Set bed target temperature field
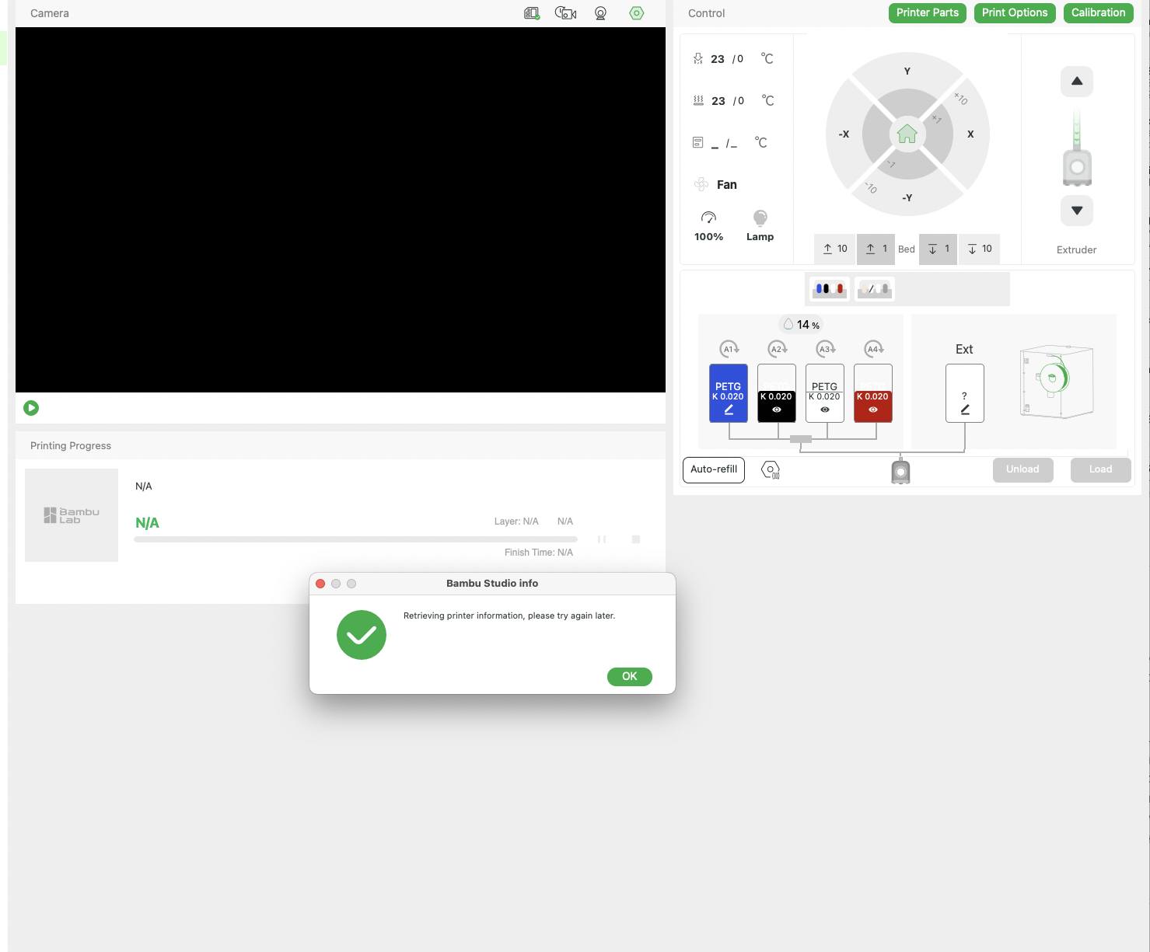The height and width of the screenshot is (952, 1150). 740,101
